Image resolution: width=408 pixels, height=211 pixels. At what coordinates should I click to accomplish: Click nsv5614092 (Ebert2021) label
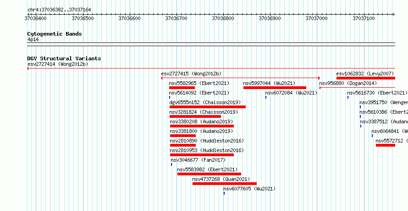click(x=199, y=93)
